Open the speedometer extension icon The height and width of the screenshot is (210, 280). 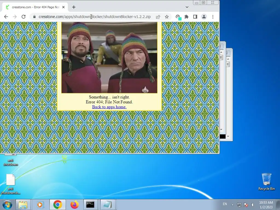(x=178, y=17)
